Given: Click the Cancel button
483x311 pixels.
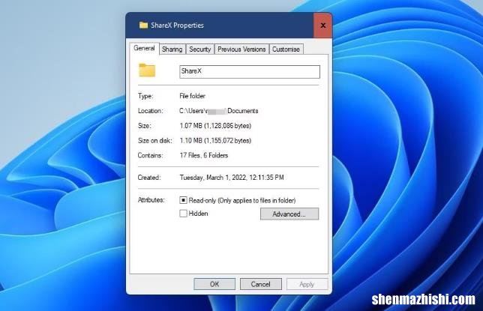Looking at the screenshot, I should pyautogui.click(x=260, y=284).
